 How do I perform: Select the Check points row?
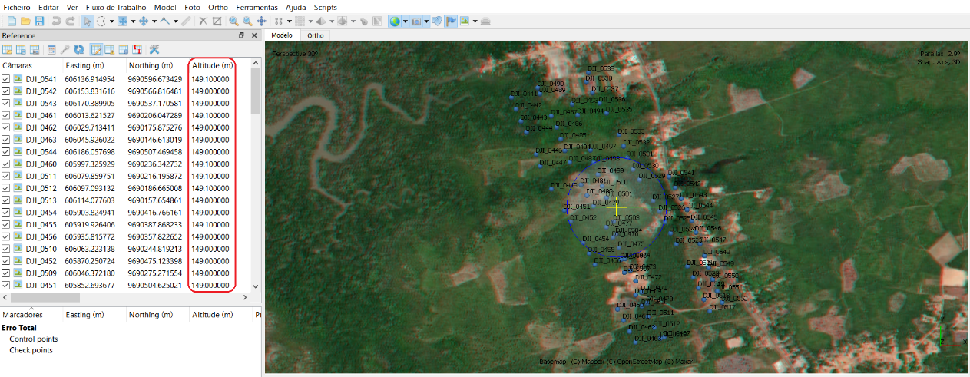click(31, 350)
